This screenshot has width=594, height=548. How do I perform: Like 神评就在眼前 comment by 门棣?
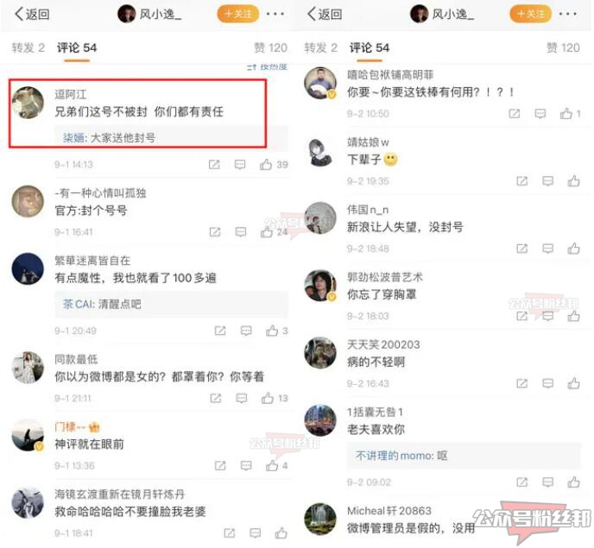pyautogui.click(x=272, y=465)
